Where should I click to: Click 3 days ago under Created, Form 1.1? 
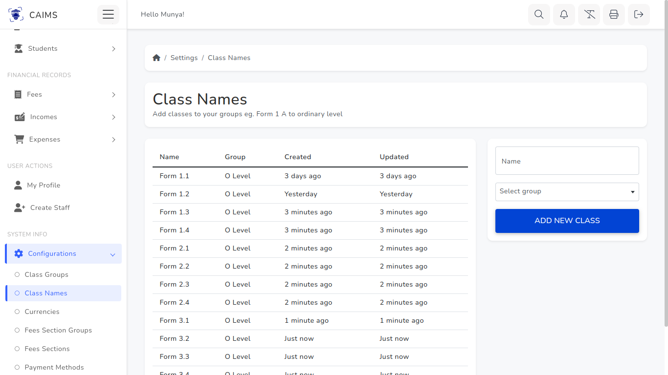click(x=303, y=176)
